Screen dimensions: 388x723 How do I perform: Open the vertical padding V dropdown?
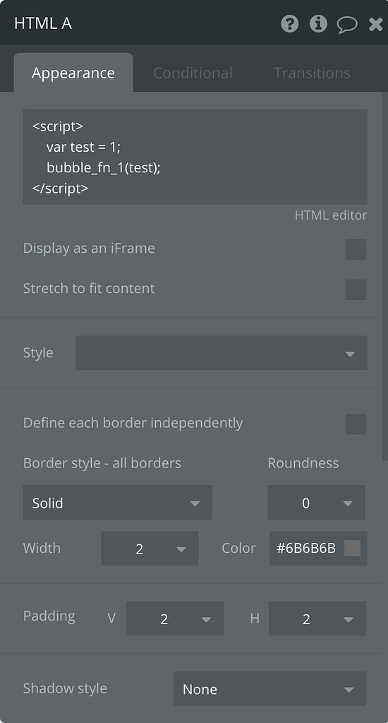tap(175, 619)
